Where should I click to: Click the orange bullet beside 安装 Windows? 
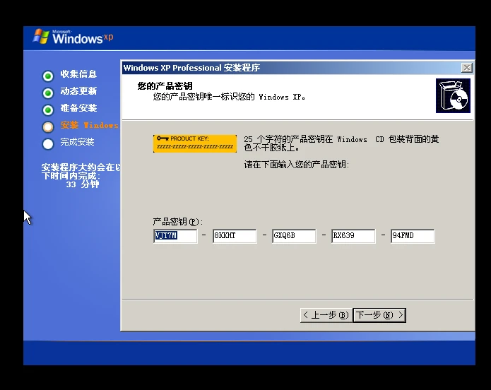48,127
